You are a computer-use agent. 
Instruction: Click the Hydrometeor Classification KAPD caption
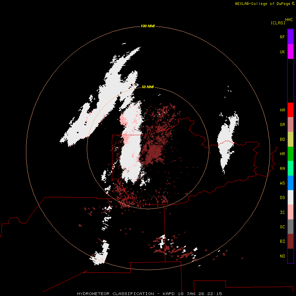149,294
